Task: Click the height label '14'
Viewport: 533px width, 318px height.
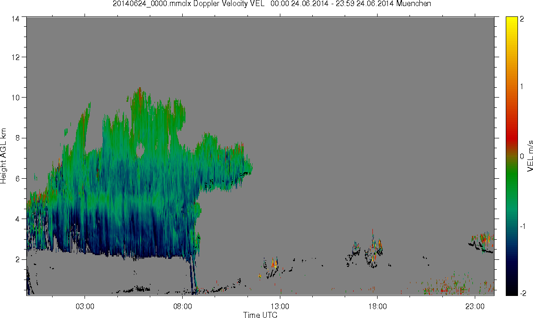Action: (x=15, y=19)
